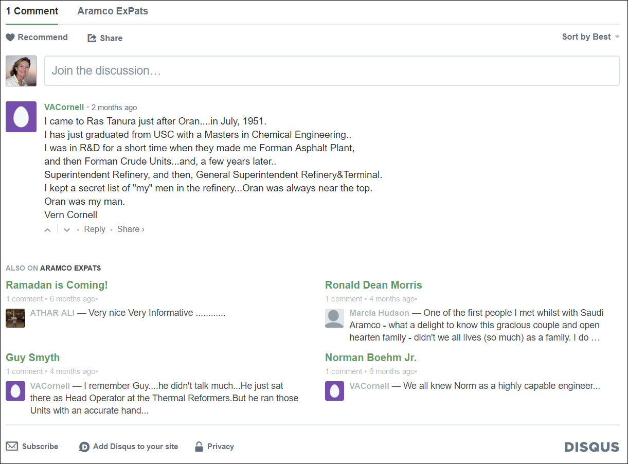This screenshot has height=464, width=628.
Task: Click Add Disqus to your site text
Action: coord(135,447)
